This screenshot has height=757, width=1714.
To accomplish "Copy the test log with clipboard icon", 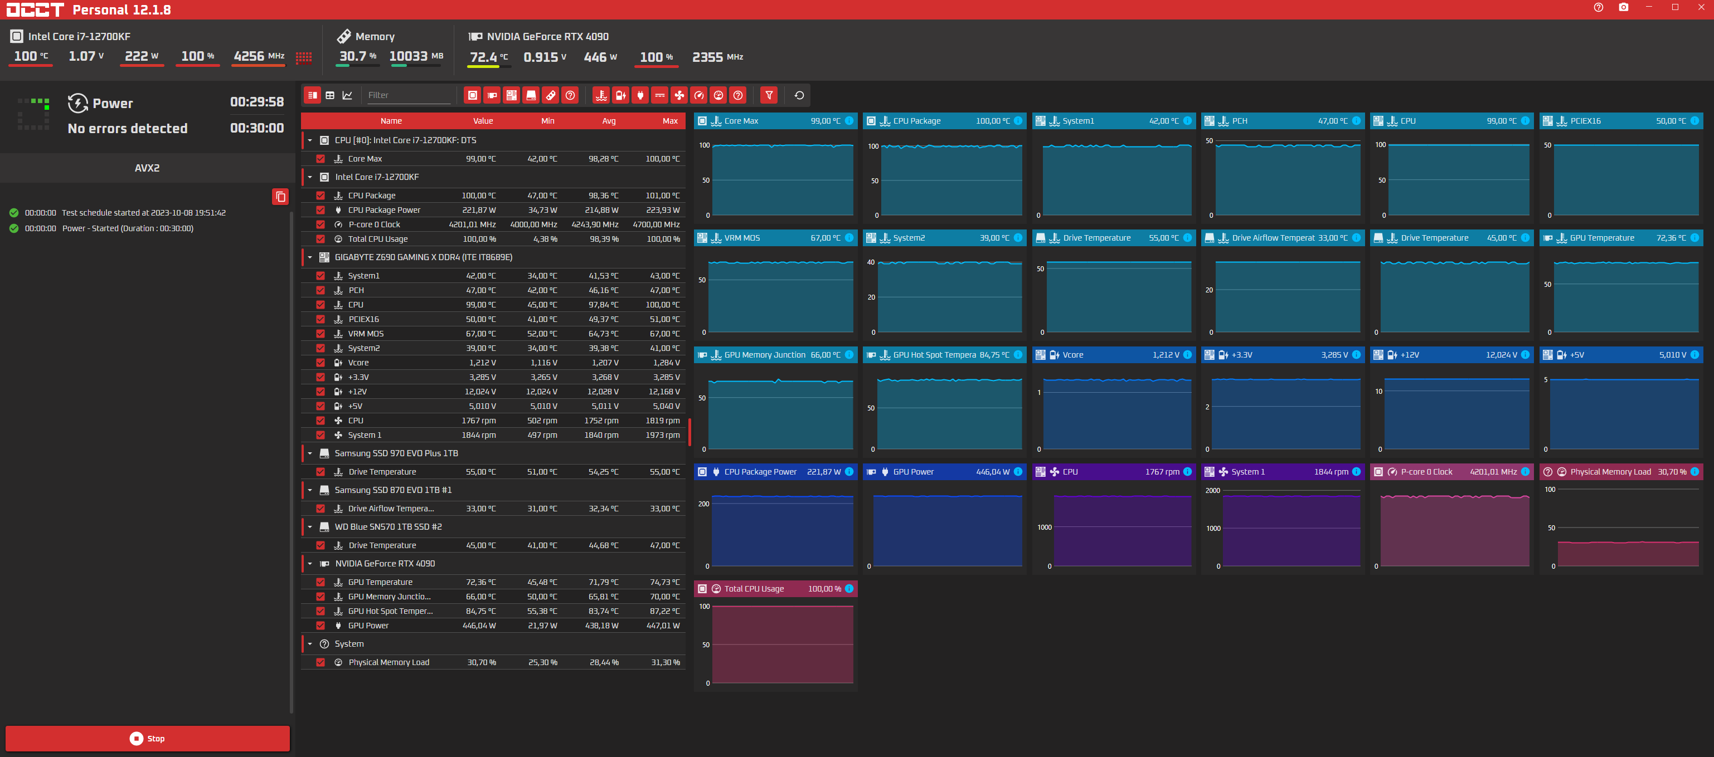I will point(280,196).
